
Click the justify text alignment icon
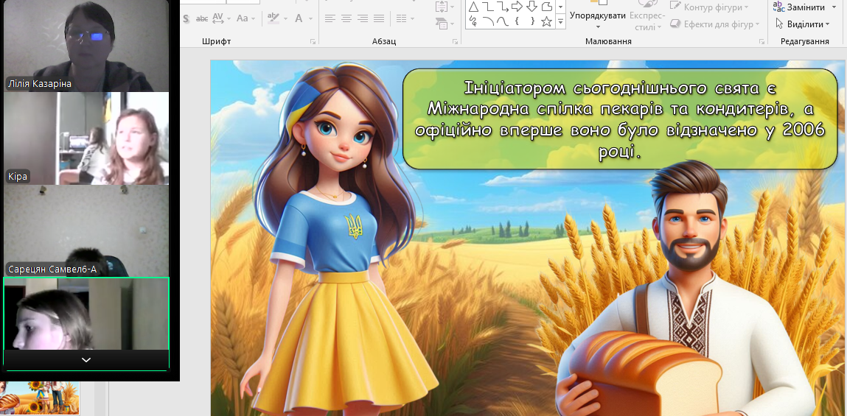(379, 18)
